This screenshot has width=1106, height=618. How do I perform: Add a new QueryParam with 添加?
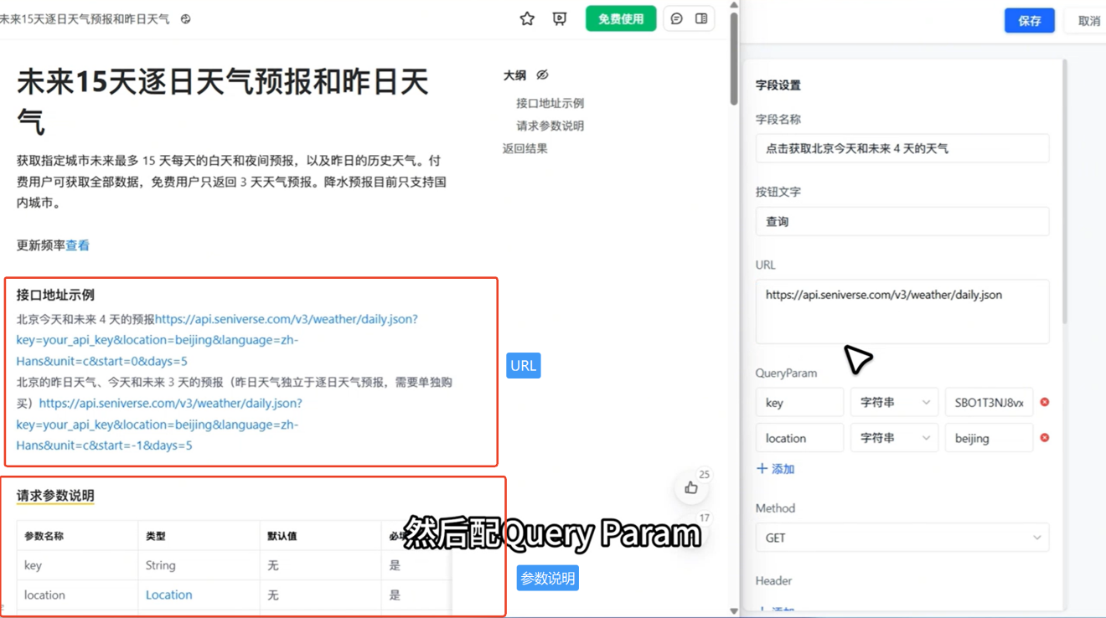[776, 469]
